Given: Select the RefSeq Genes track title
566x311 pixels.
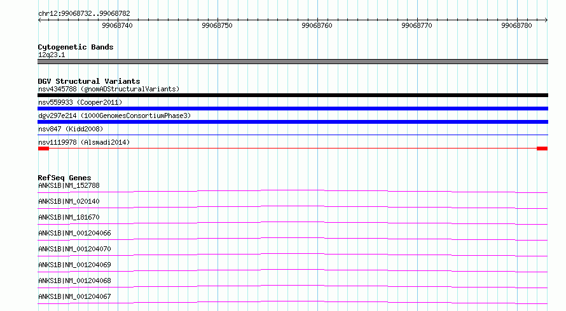Looking at the screenshot, I should point(65,178).
